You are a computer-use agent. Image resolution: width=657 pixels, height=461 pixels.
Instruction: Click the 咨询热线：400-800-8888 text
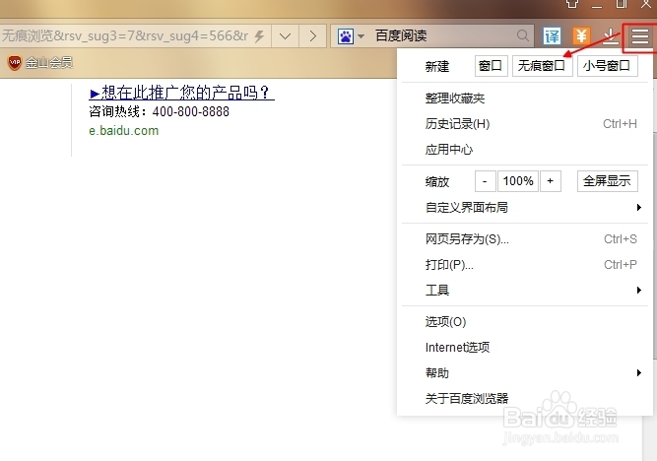(x=159, y=112)
